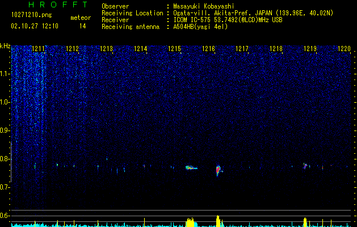Click the 0.9 frequency axis label

tap(5, 131)
